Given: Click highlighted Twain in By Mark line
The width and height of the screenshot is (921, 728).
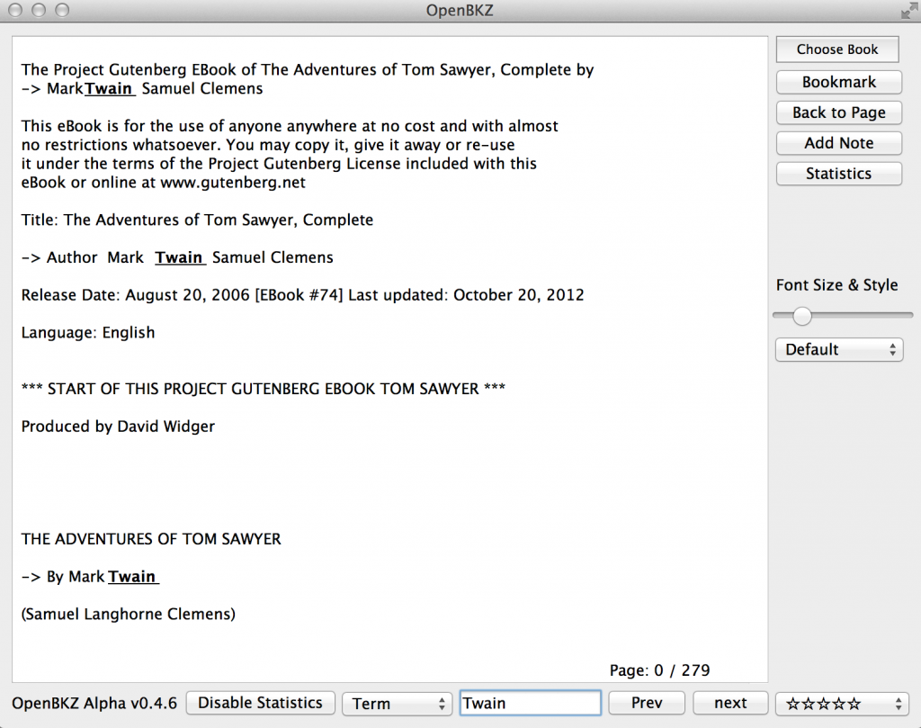Looking at the screenshot, I should point(132,577).
